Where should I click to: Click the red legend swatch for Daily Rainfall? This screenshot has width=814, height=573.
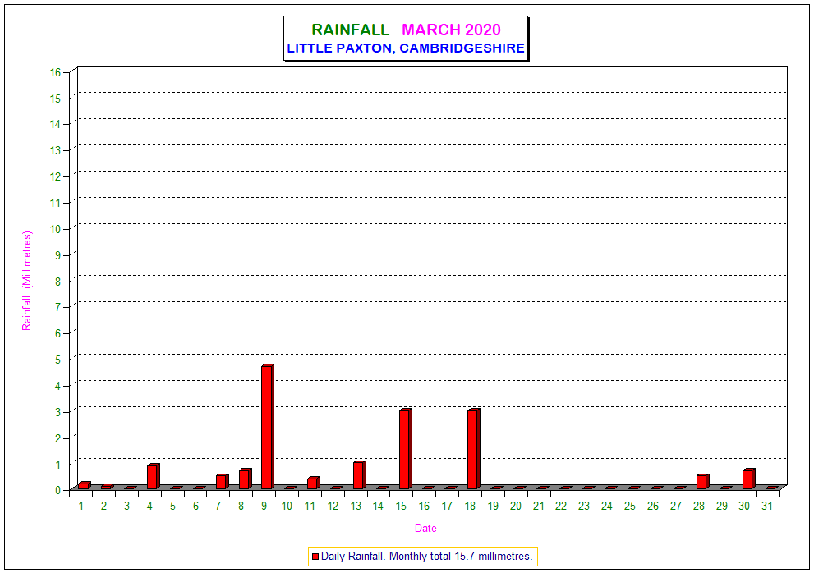click(315, 557)
